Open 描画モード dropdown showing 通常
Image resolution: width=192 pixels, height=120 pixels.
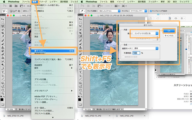tap(146, 48)
